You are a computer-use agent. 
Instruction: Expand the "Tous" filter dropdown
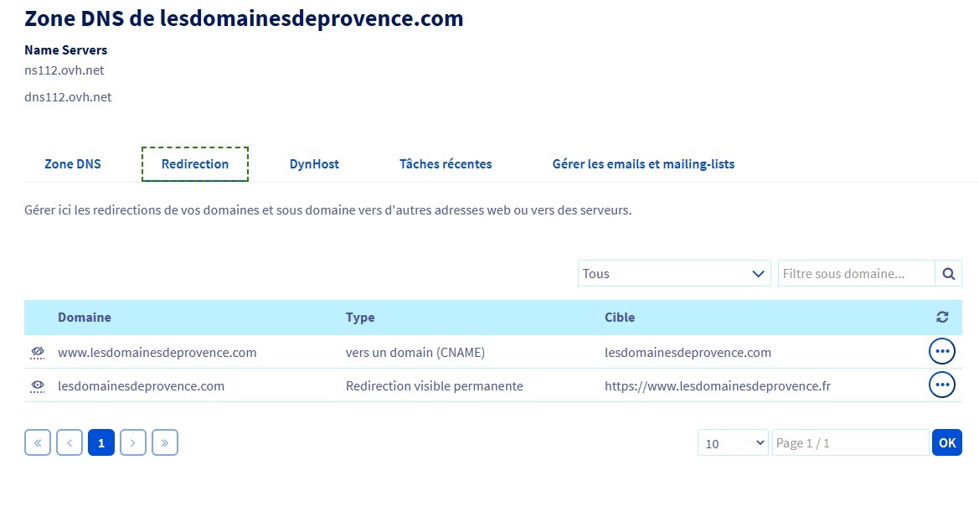[674, 273]
